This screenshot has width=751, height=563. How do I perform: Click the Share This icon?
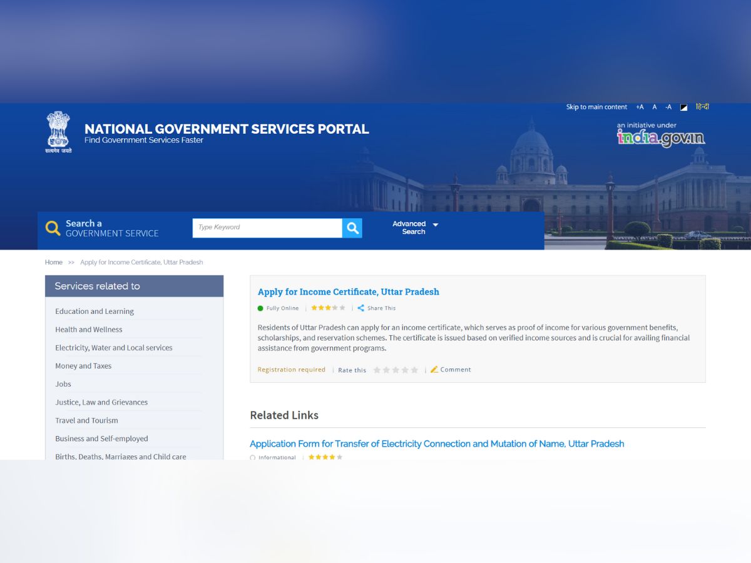tap(361, 308)
